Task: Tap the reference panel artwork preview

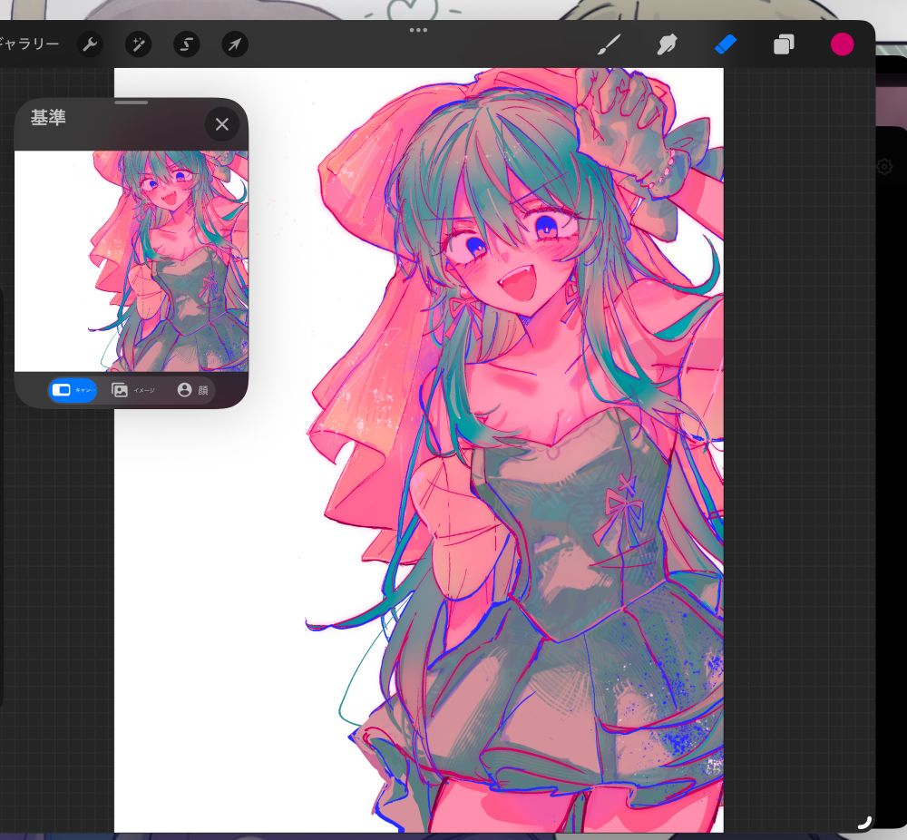Action: click(x=132, y=261)
